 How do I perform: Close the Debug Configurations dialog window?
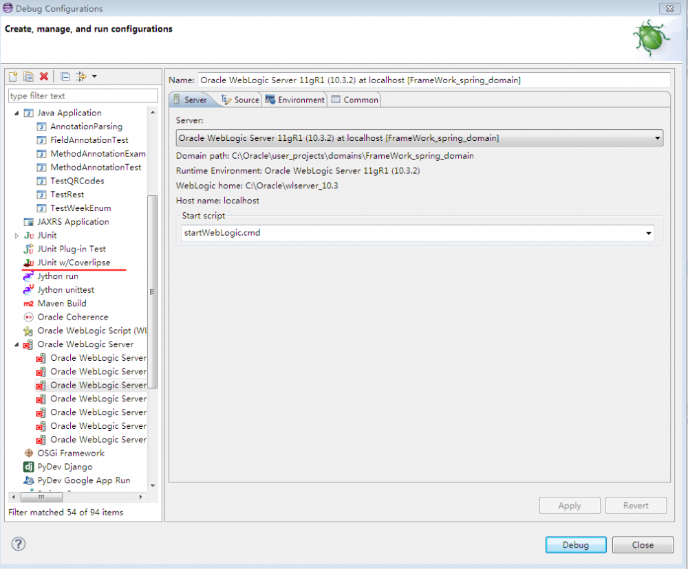coord(669,8)
